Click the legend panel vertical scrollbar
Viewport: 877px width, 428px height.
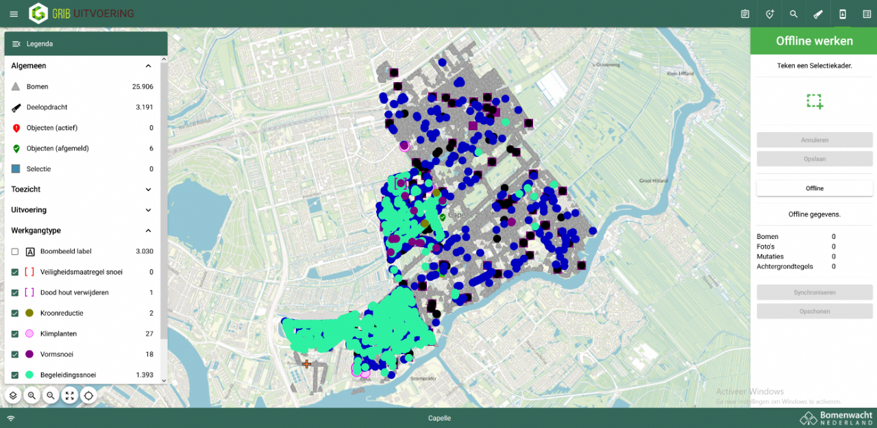(164, 205)
